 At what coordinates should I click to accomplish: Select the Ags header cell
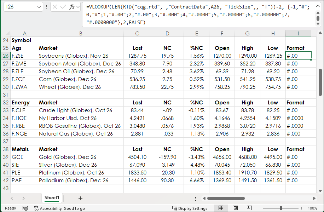[24, 48]
